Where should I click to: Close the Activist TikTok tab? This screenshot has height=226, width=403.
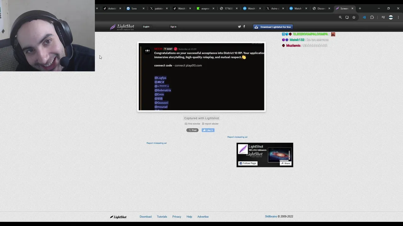coord(120,8)
